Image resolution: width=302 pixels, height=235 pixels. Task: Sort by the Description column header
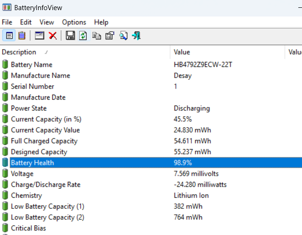click(85, 52)
